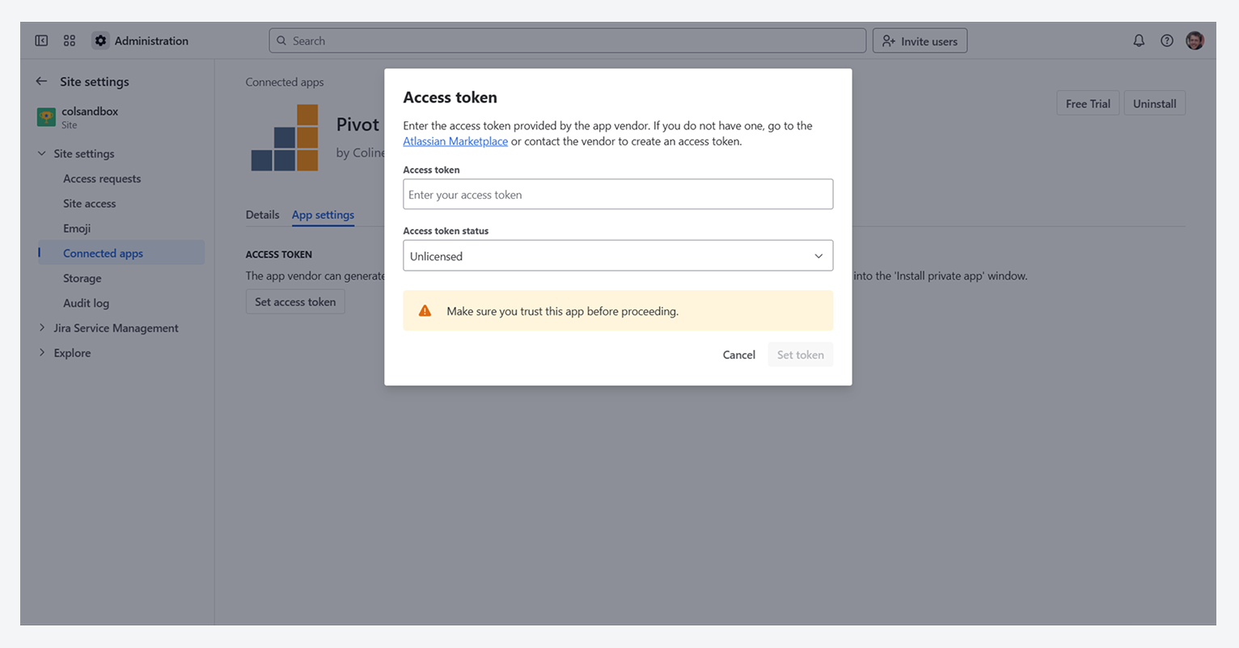Click the Free Trial button
The width and height of the screenshot is (1239, 648).
click(x=1088, y=103)
